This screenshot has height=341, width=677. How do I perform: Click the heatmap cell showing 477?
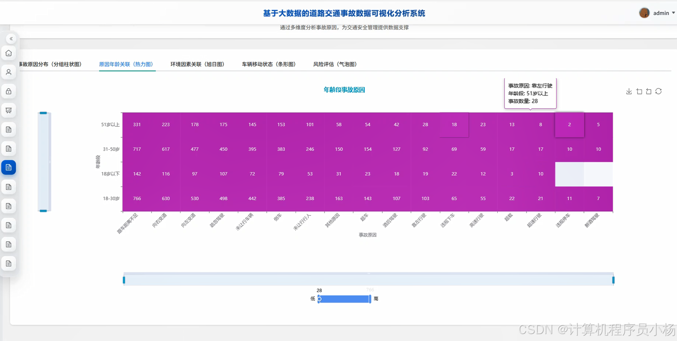pos(195,149)
